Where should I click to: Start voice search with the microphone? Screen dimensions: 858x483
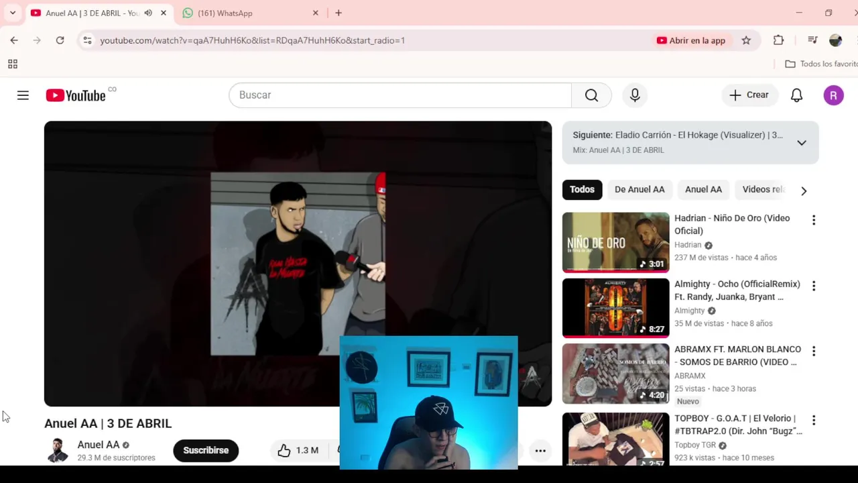635,95
